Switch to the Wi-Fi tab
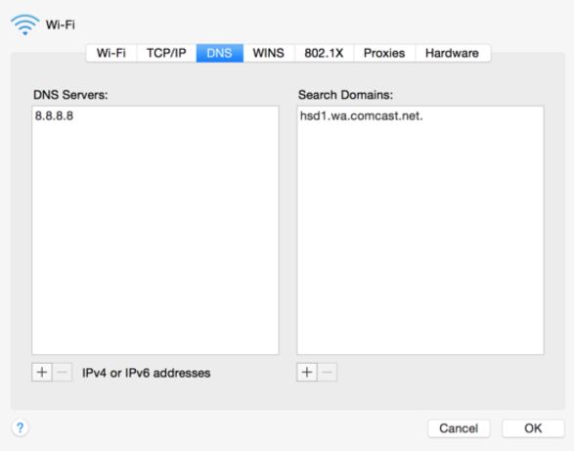The width and height of the screenshot is (574, 451). (111, 53)
